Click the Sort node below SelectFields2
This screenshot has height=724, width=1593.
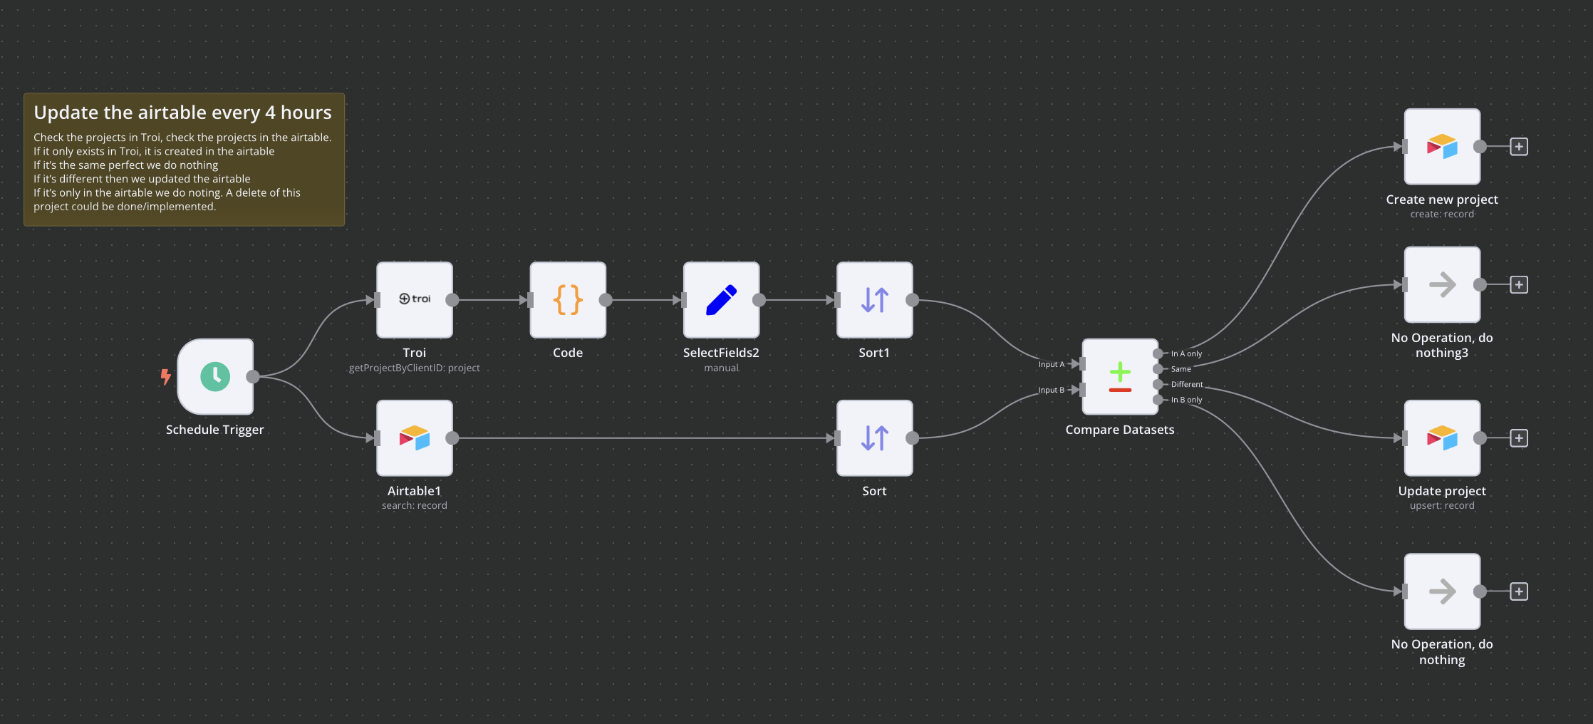(874, 438)
